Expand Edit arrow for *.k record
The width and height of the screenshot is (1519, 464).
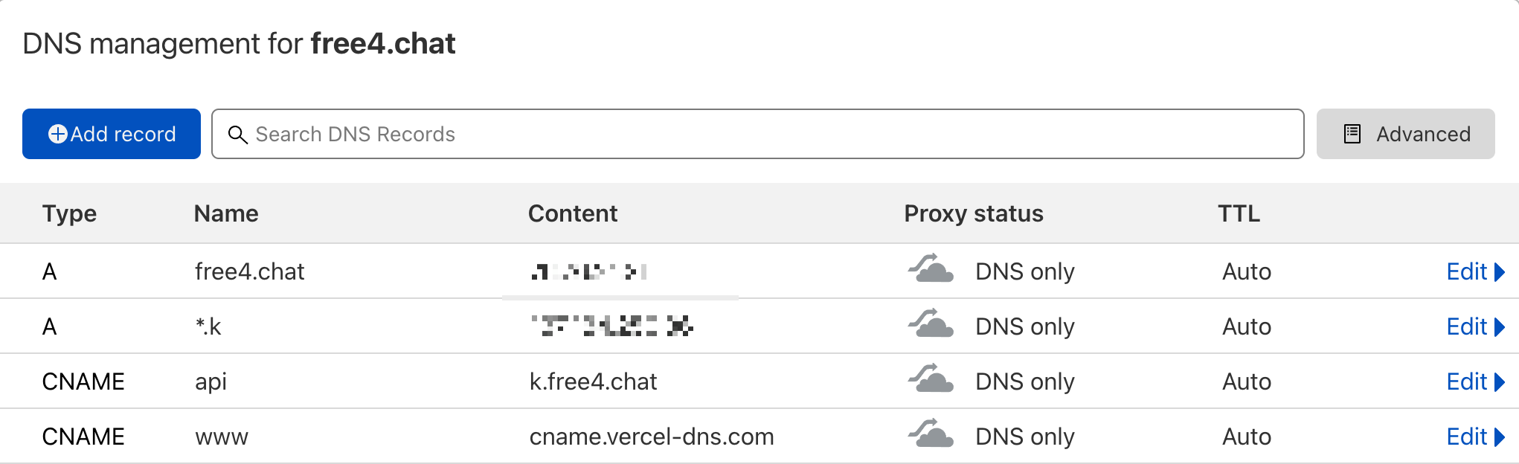tap(1500, 327)
